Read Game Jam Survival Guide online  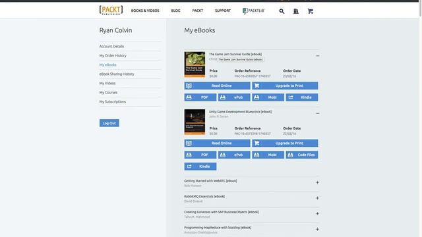pyautogui.click(x=217, y=86)
